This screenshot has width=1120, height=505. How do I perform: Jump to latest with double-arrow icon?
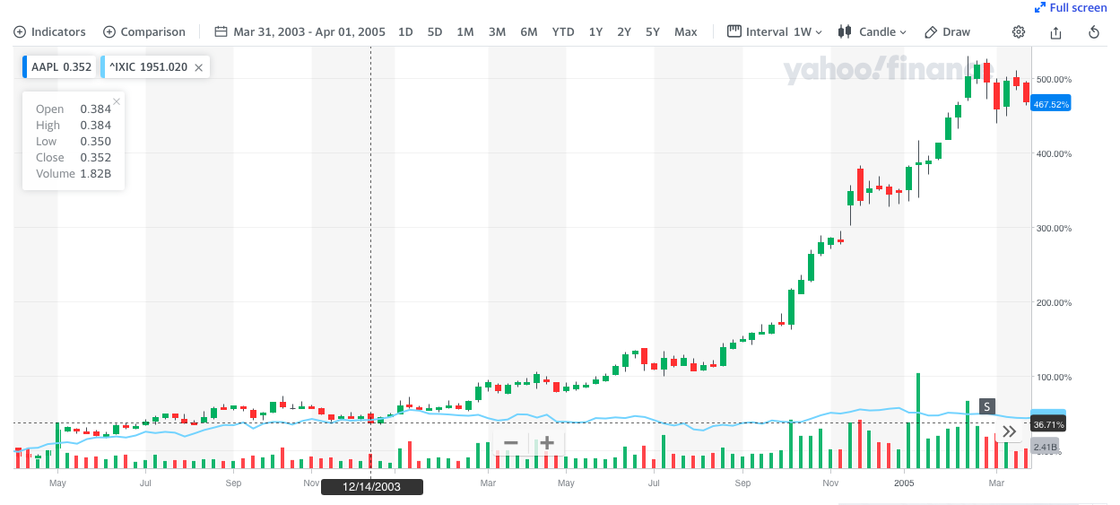(1010, 431)
